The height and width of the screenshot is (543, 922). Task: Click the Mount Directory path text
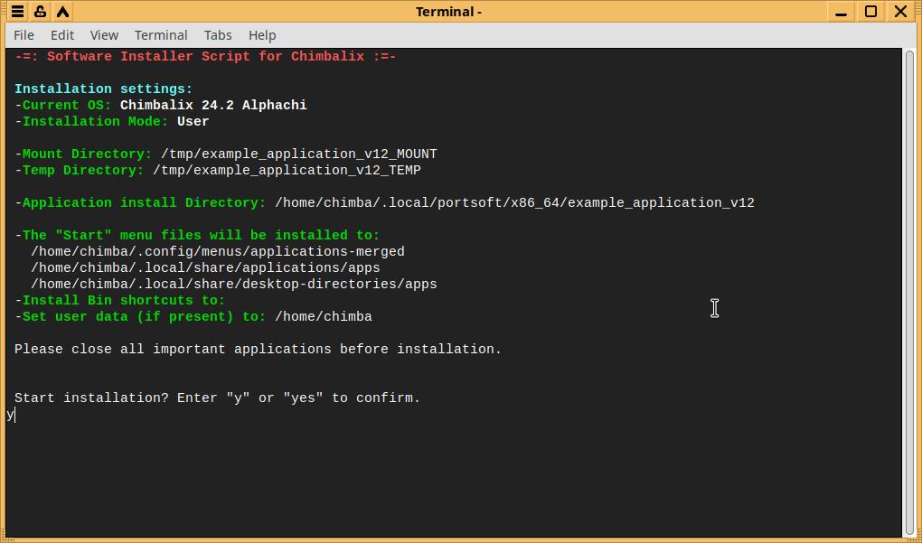(298, 154)
